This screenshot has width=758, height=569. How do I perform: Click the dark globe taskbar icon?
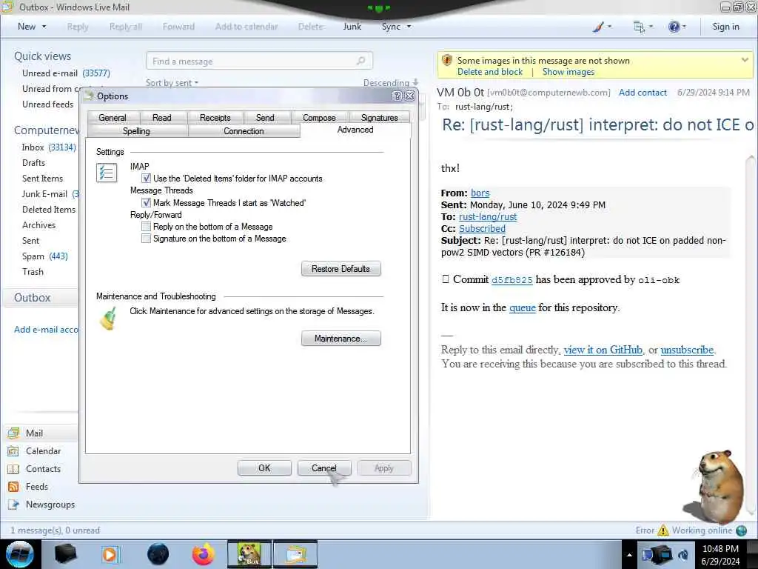(158, 554)
